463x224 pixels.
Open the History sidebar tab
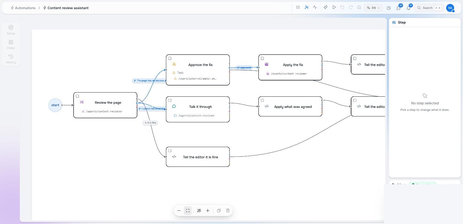coord(11,59)
